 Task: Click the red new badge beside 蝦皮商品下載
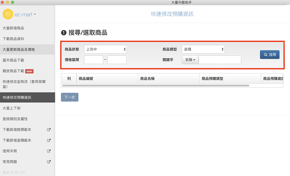click(29, 71)
